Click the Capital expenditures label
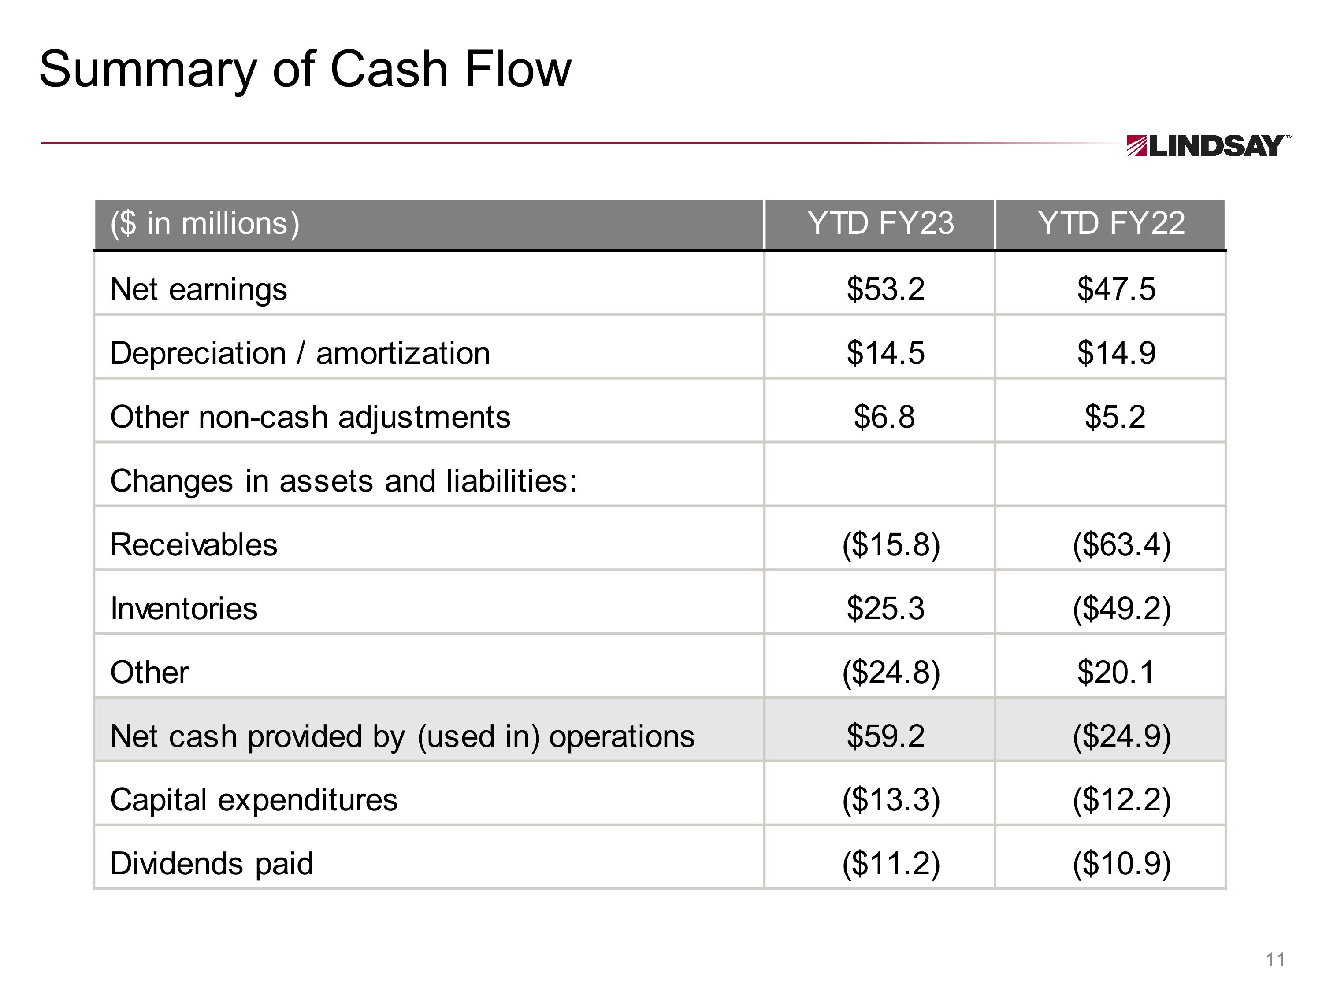Screen dimensions: 1322x991 click(x=253, y=800)
